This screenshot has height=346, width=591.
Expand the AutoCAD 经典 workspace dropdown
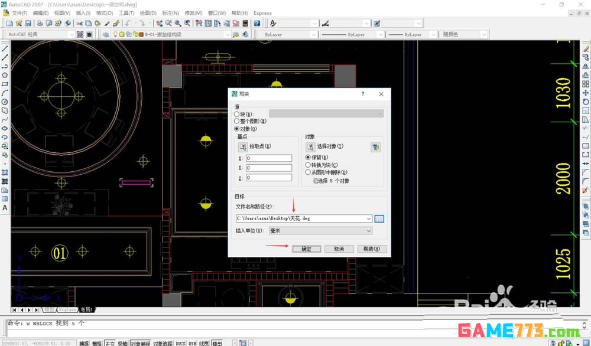pos(71,34)
